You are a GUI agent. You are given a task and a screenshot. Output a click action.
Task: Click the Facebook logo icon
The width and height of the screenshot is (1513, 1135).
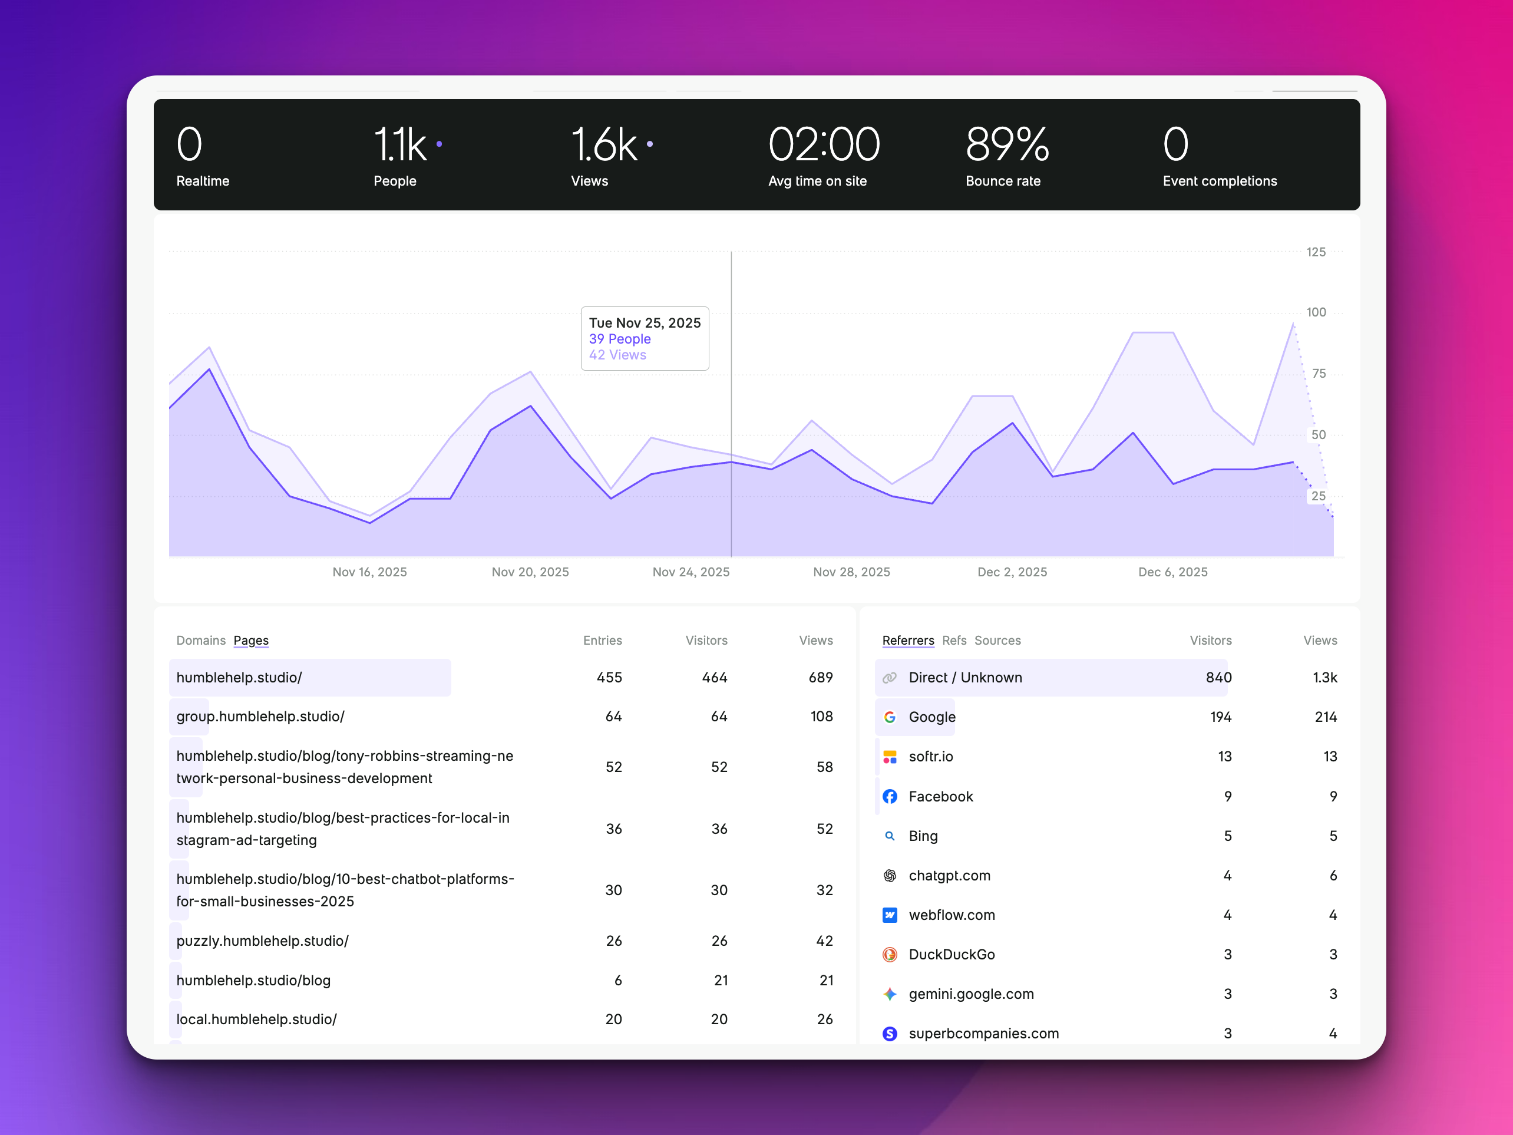click(889, 796)
